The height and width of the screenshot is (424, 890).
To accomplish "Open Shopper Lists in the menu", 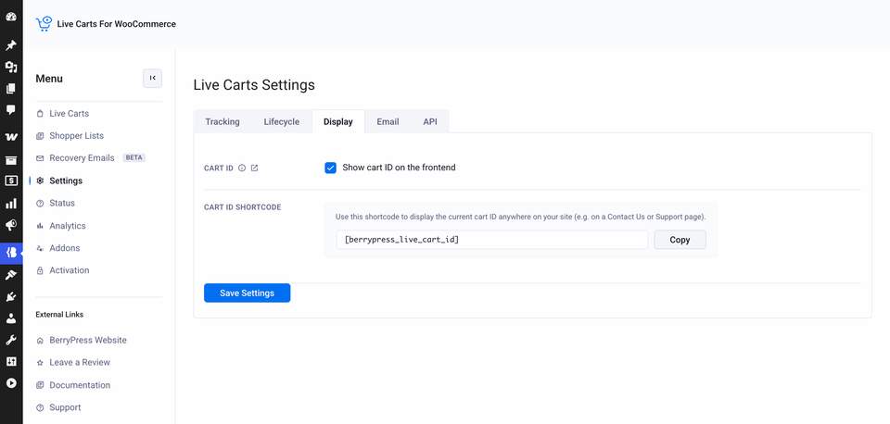I will [76, 136].
